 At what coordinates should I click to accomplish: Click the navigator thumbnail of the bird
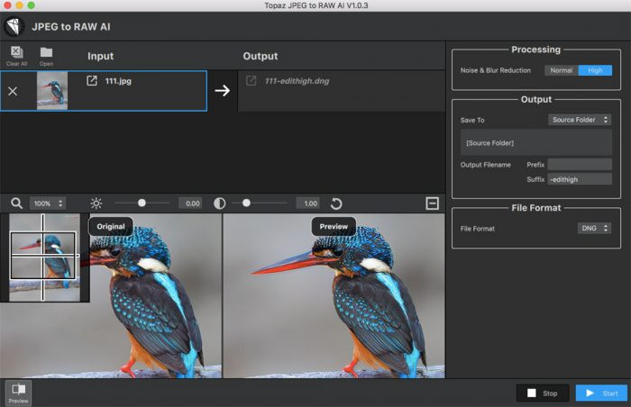point(44,258)
